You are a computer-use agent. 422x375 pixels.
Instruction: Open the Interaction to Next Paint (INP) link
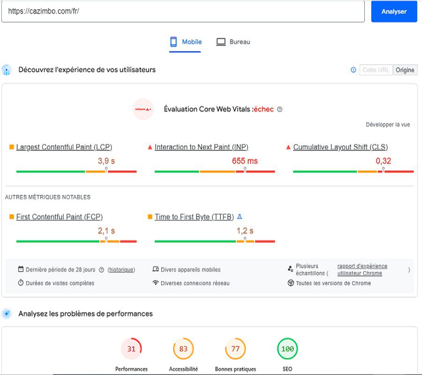pyautogui.click(x=201, y=147)
